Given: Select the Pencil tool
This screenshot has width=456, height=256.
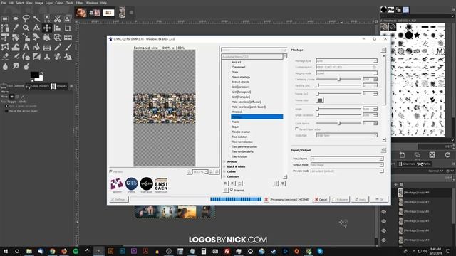Looking at the screenshot, I should click(57, 47).
